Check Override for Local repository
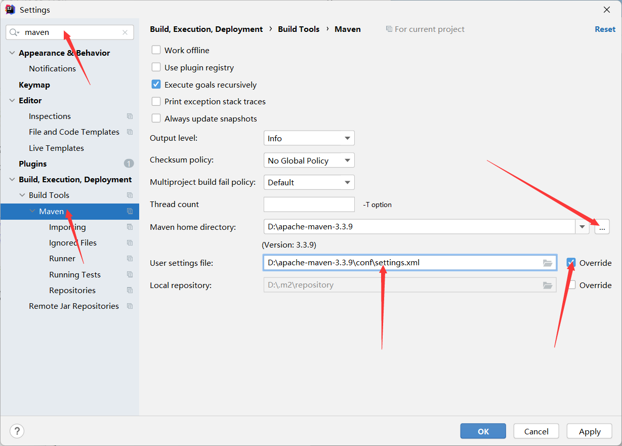Screen dimensions: 622x446 point(571,285)
